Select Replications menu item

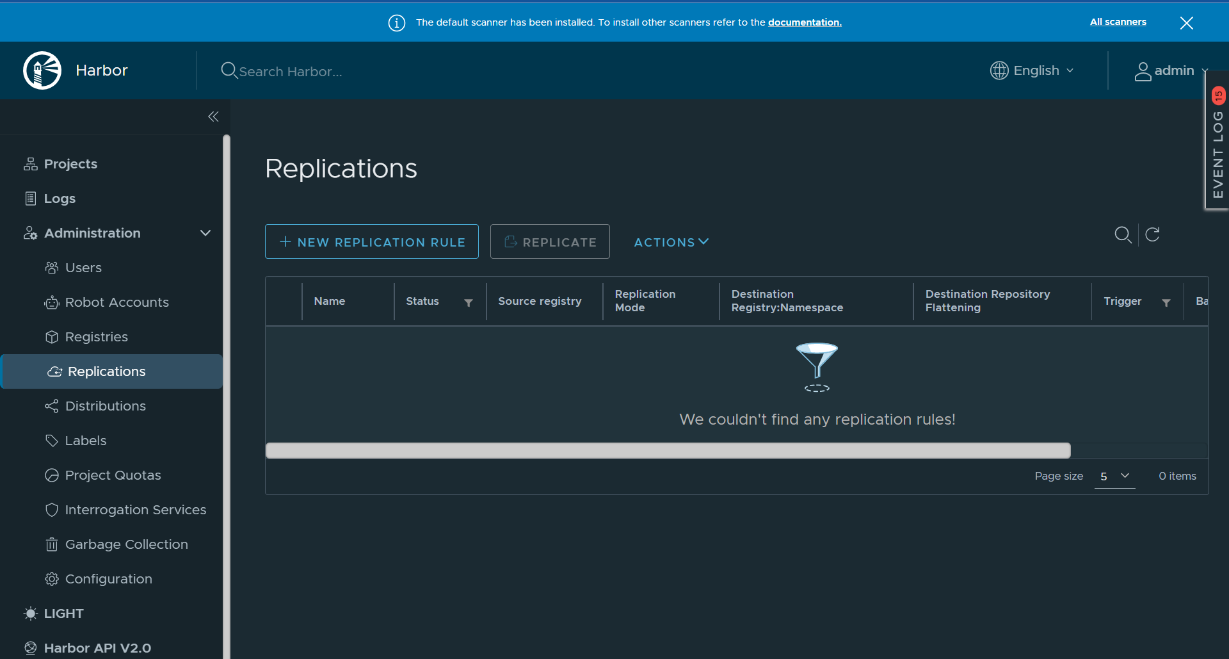tap(111, 371)
